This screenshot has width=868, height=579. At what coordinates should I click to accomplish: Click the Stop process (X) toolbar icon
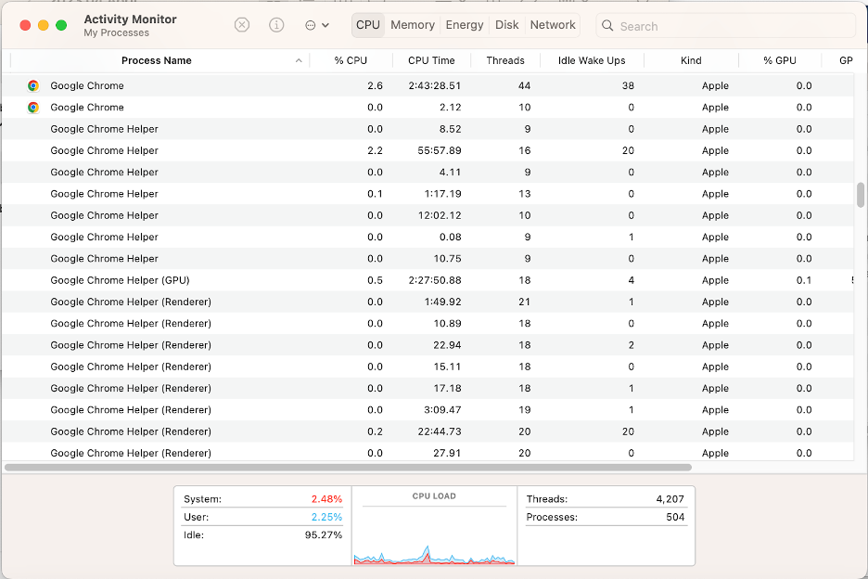(242, 25)
